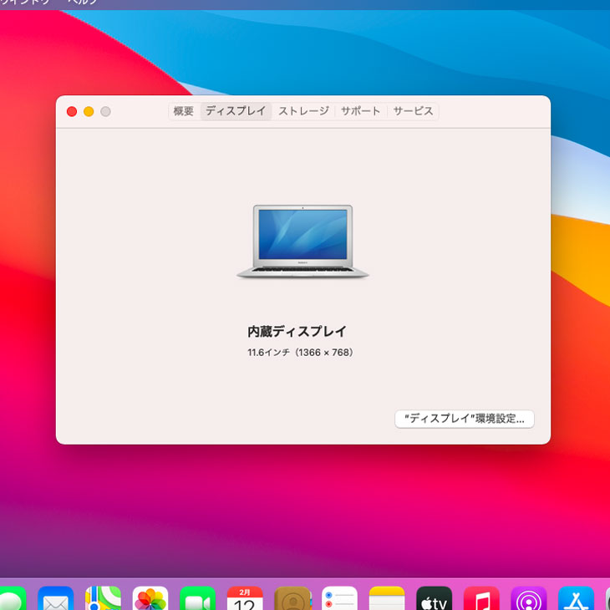Open the Music app icon

tap(481, 600)
